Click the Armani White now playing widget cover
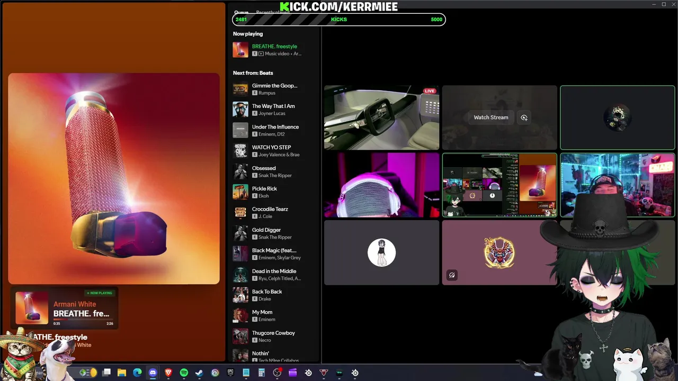This screenshot has height=381, width=678. coord(32,307)
